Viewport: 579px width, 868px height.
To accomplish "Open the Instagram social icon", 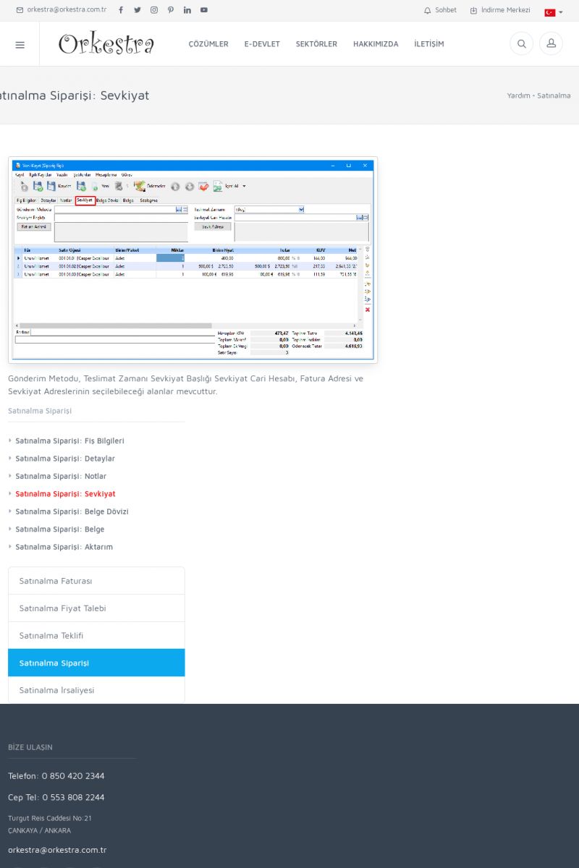I will pos(154,10).
